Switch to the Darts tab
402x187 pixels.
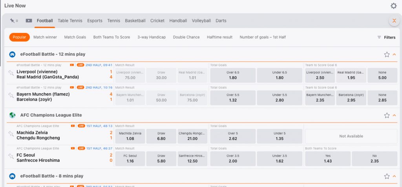221,20
